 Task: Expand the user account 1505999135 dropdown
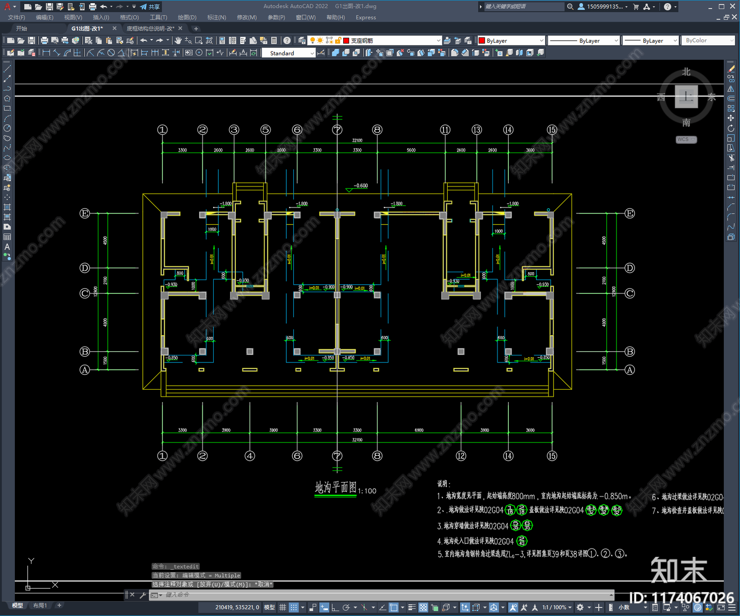[x=603, y=6]
